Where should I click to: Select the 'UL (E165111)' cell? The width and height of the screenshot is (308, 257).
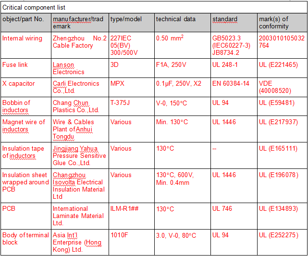pyautogui.click(x=282, y=155)
